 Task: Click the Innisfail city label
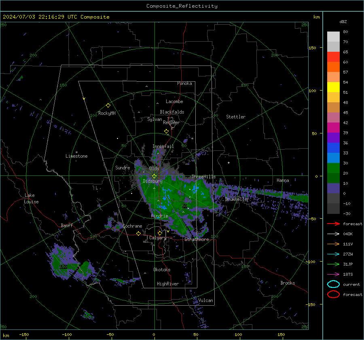pyautogui.click(x=163, y=146)
